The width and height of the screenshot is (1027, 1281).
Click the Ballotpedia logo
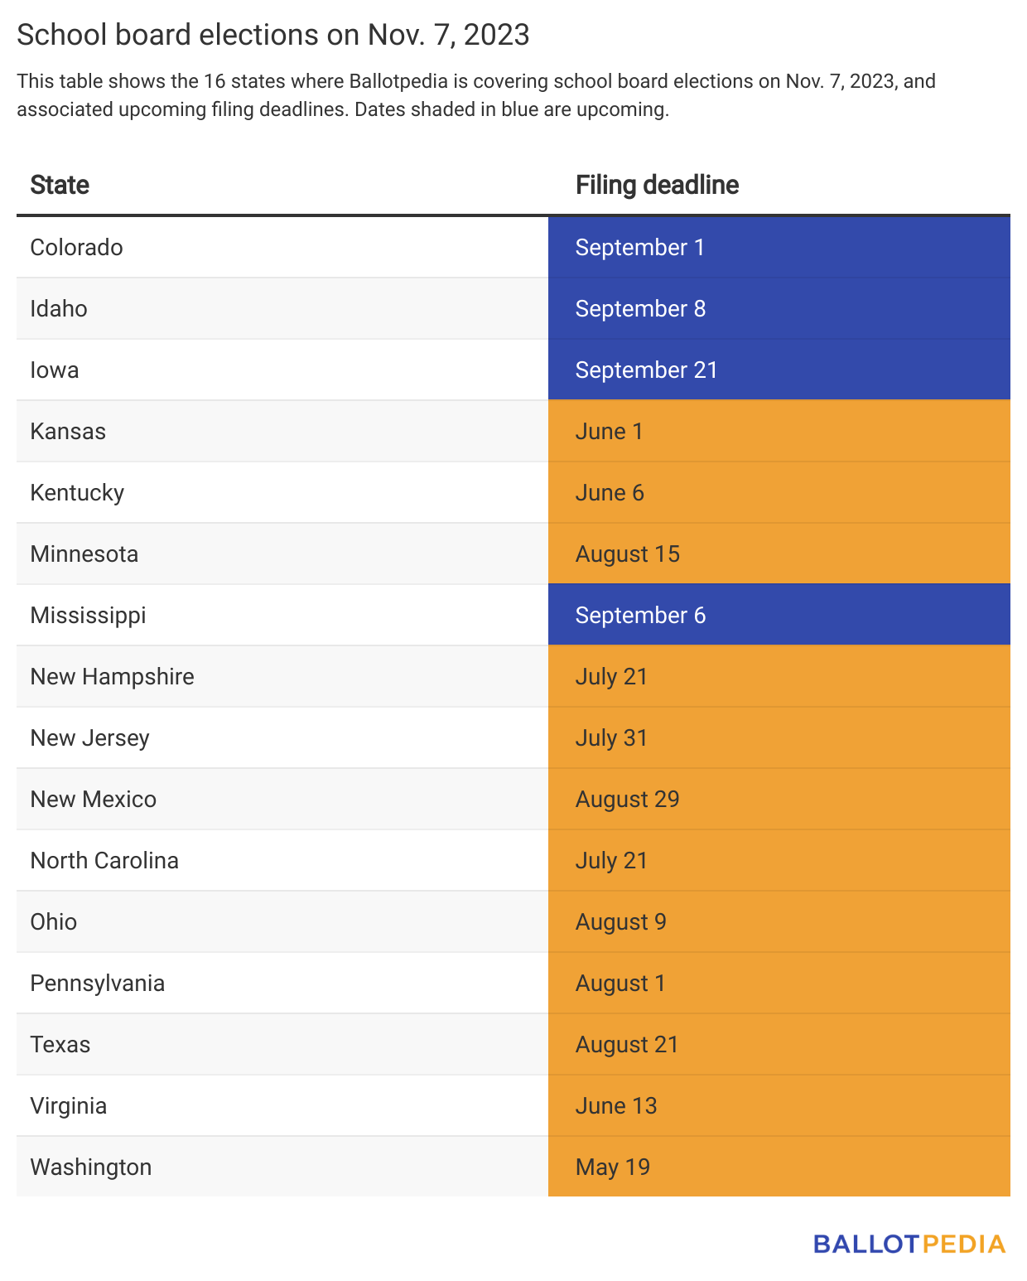[909, 1244]
